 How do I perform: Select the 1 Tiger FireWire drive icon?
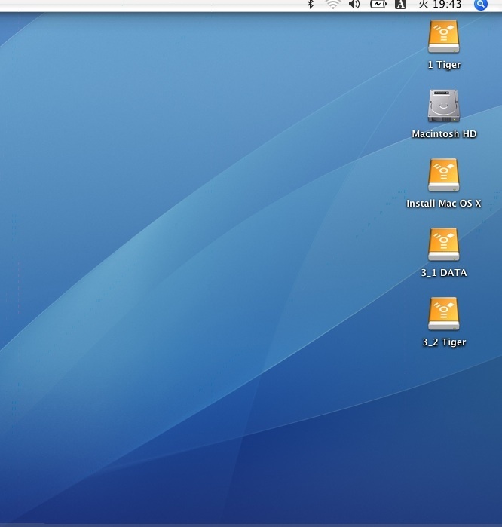tap(444, 36)
